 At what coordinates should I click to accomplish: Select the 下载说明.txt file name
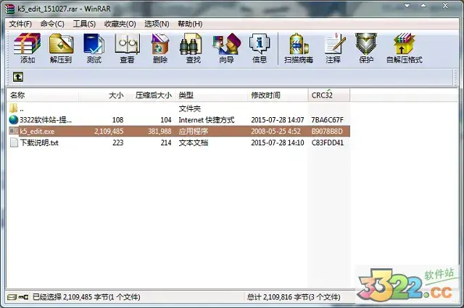point(39,142)
